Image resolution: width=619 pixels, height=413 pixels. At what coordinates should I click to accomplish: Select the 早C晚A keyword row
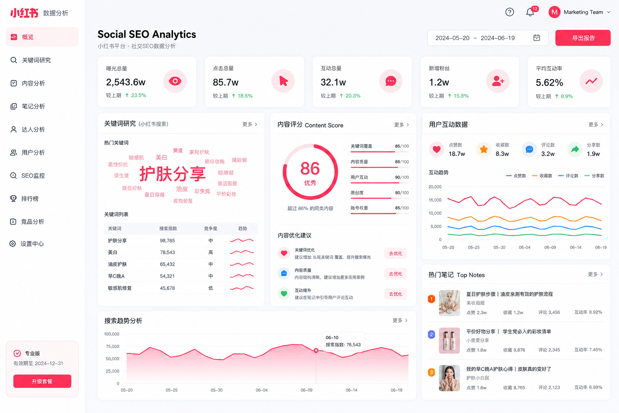(181, 276)
